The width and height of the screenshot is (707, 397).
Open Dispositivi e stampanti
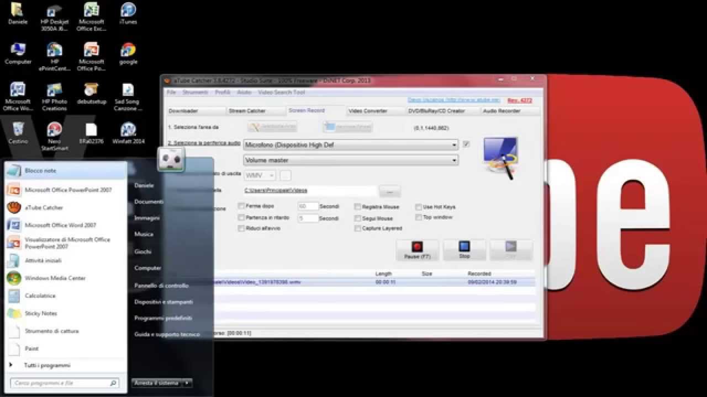[x=163, y=302]
